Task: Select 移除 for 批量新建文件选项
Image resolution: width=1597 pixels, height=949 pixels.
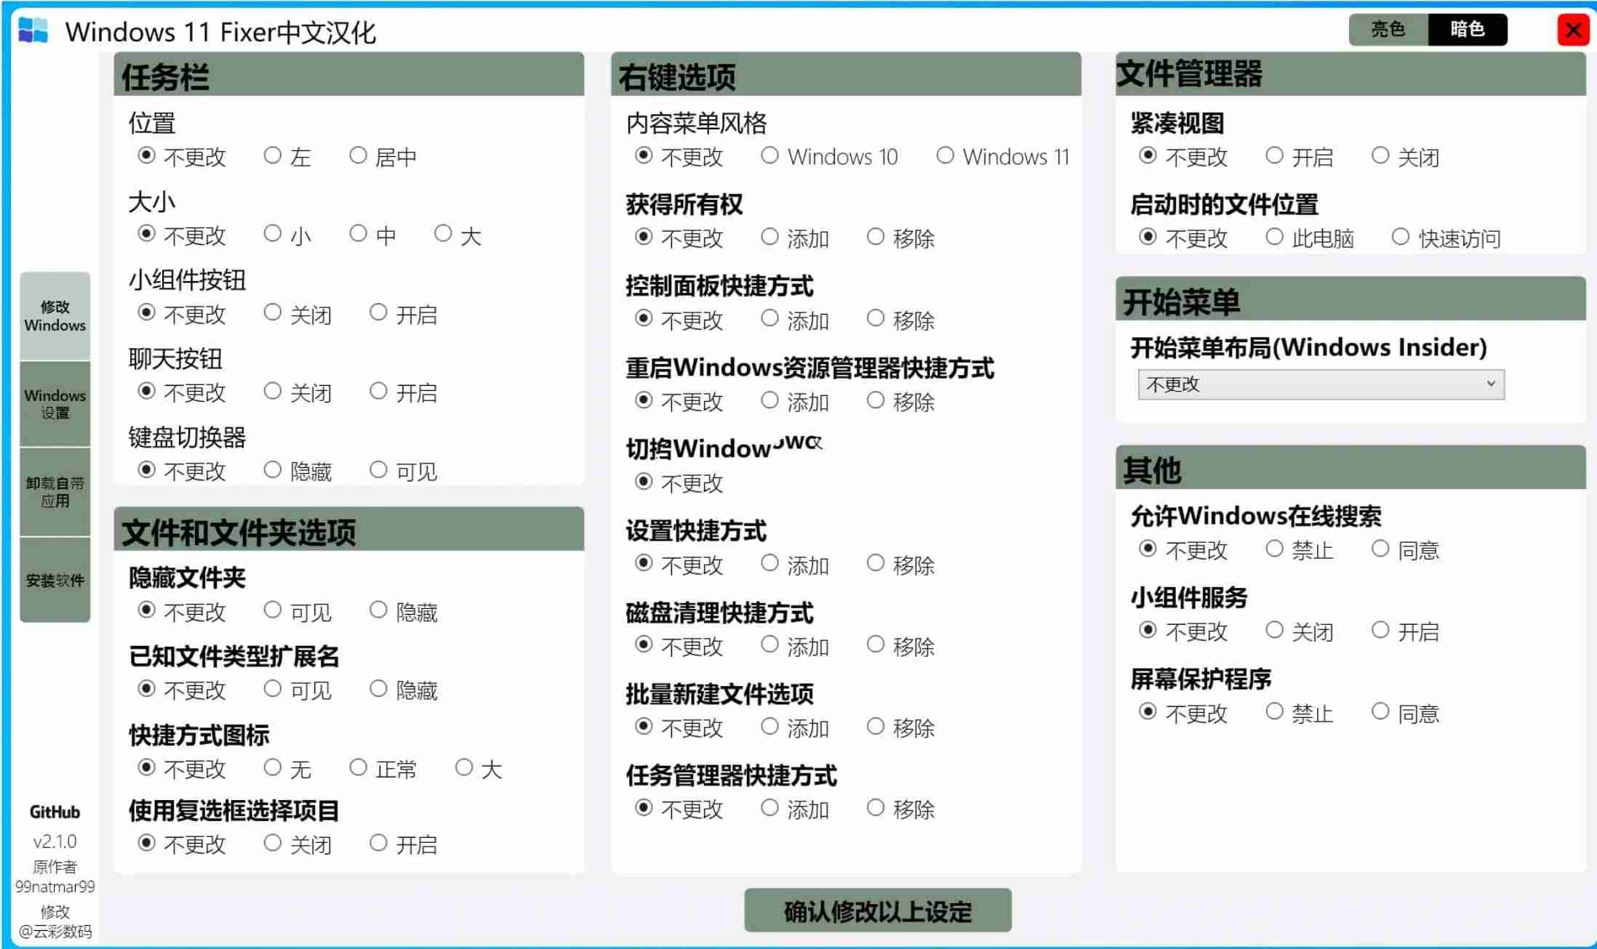Action: tap(901, 727)
